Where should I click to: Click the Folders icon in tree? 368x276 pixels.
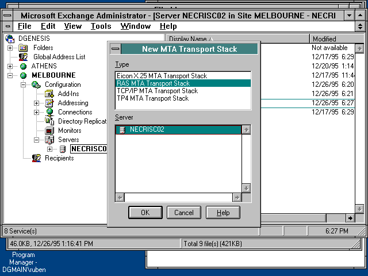point(23,48)
